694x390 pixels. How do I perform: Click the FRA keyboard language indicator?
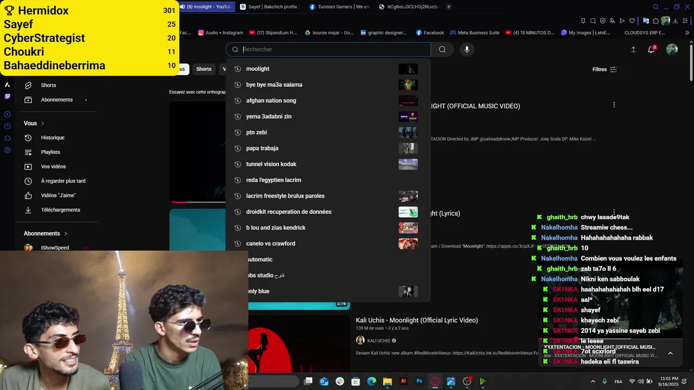pyautogui.click(x=618, y=381)
